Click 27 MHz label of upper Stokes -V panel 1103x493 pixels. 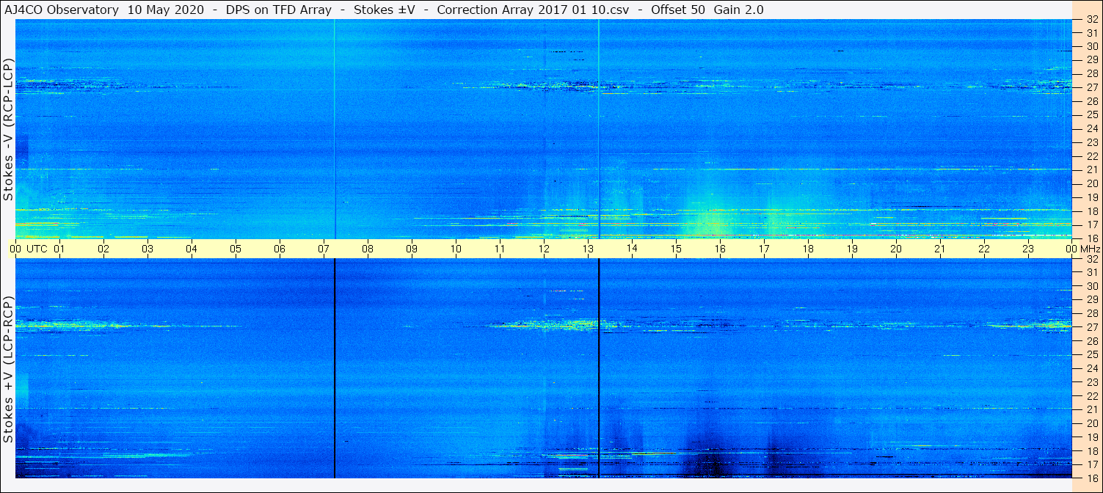[x=1092, y=87]
